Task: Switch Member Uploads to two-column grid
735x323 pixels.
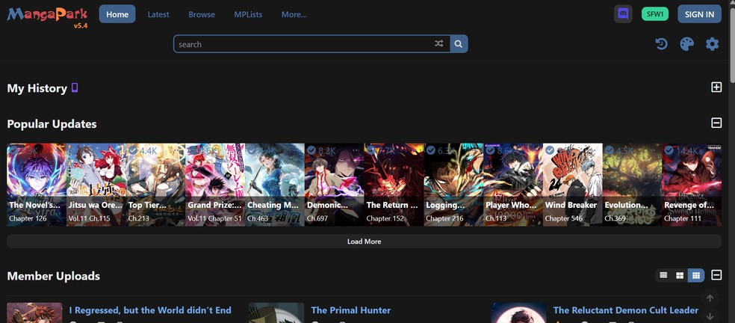Action: [680, 275]
